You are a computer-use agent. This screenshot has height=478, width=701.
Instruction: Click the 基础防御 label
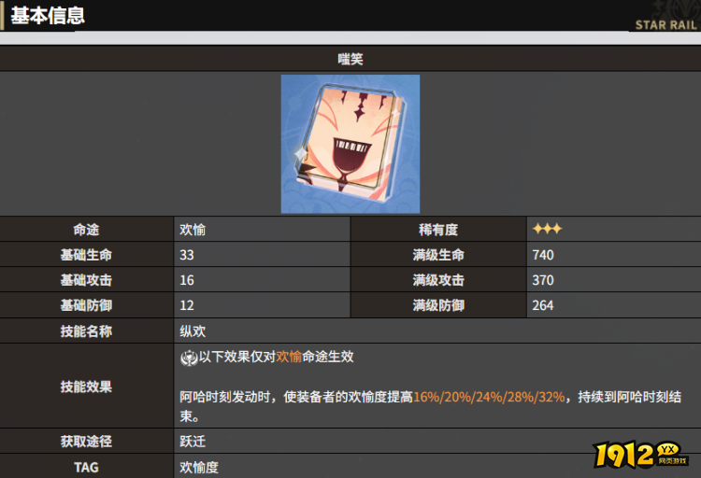(86, 305)
